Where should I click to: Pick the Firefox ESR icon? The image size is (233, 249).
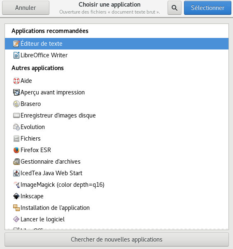[16, 150]
